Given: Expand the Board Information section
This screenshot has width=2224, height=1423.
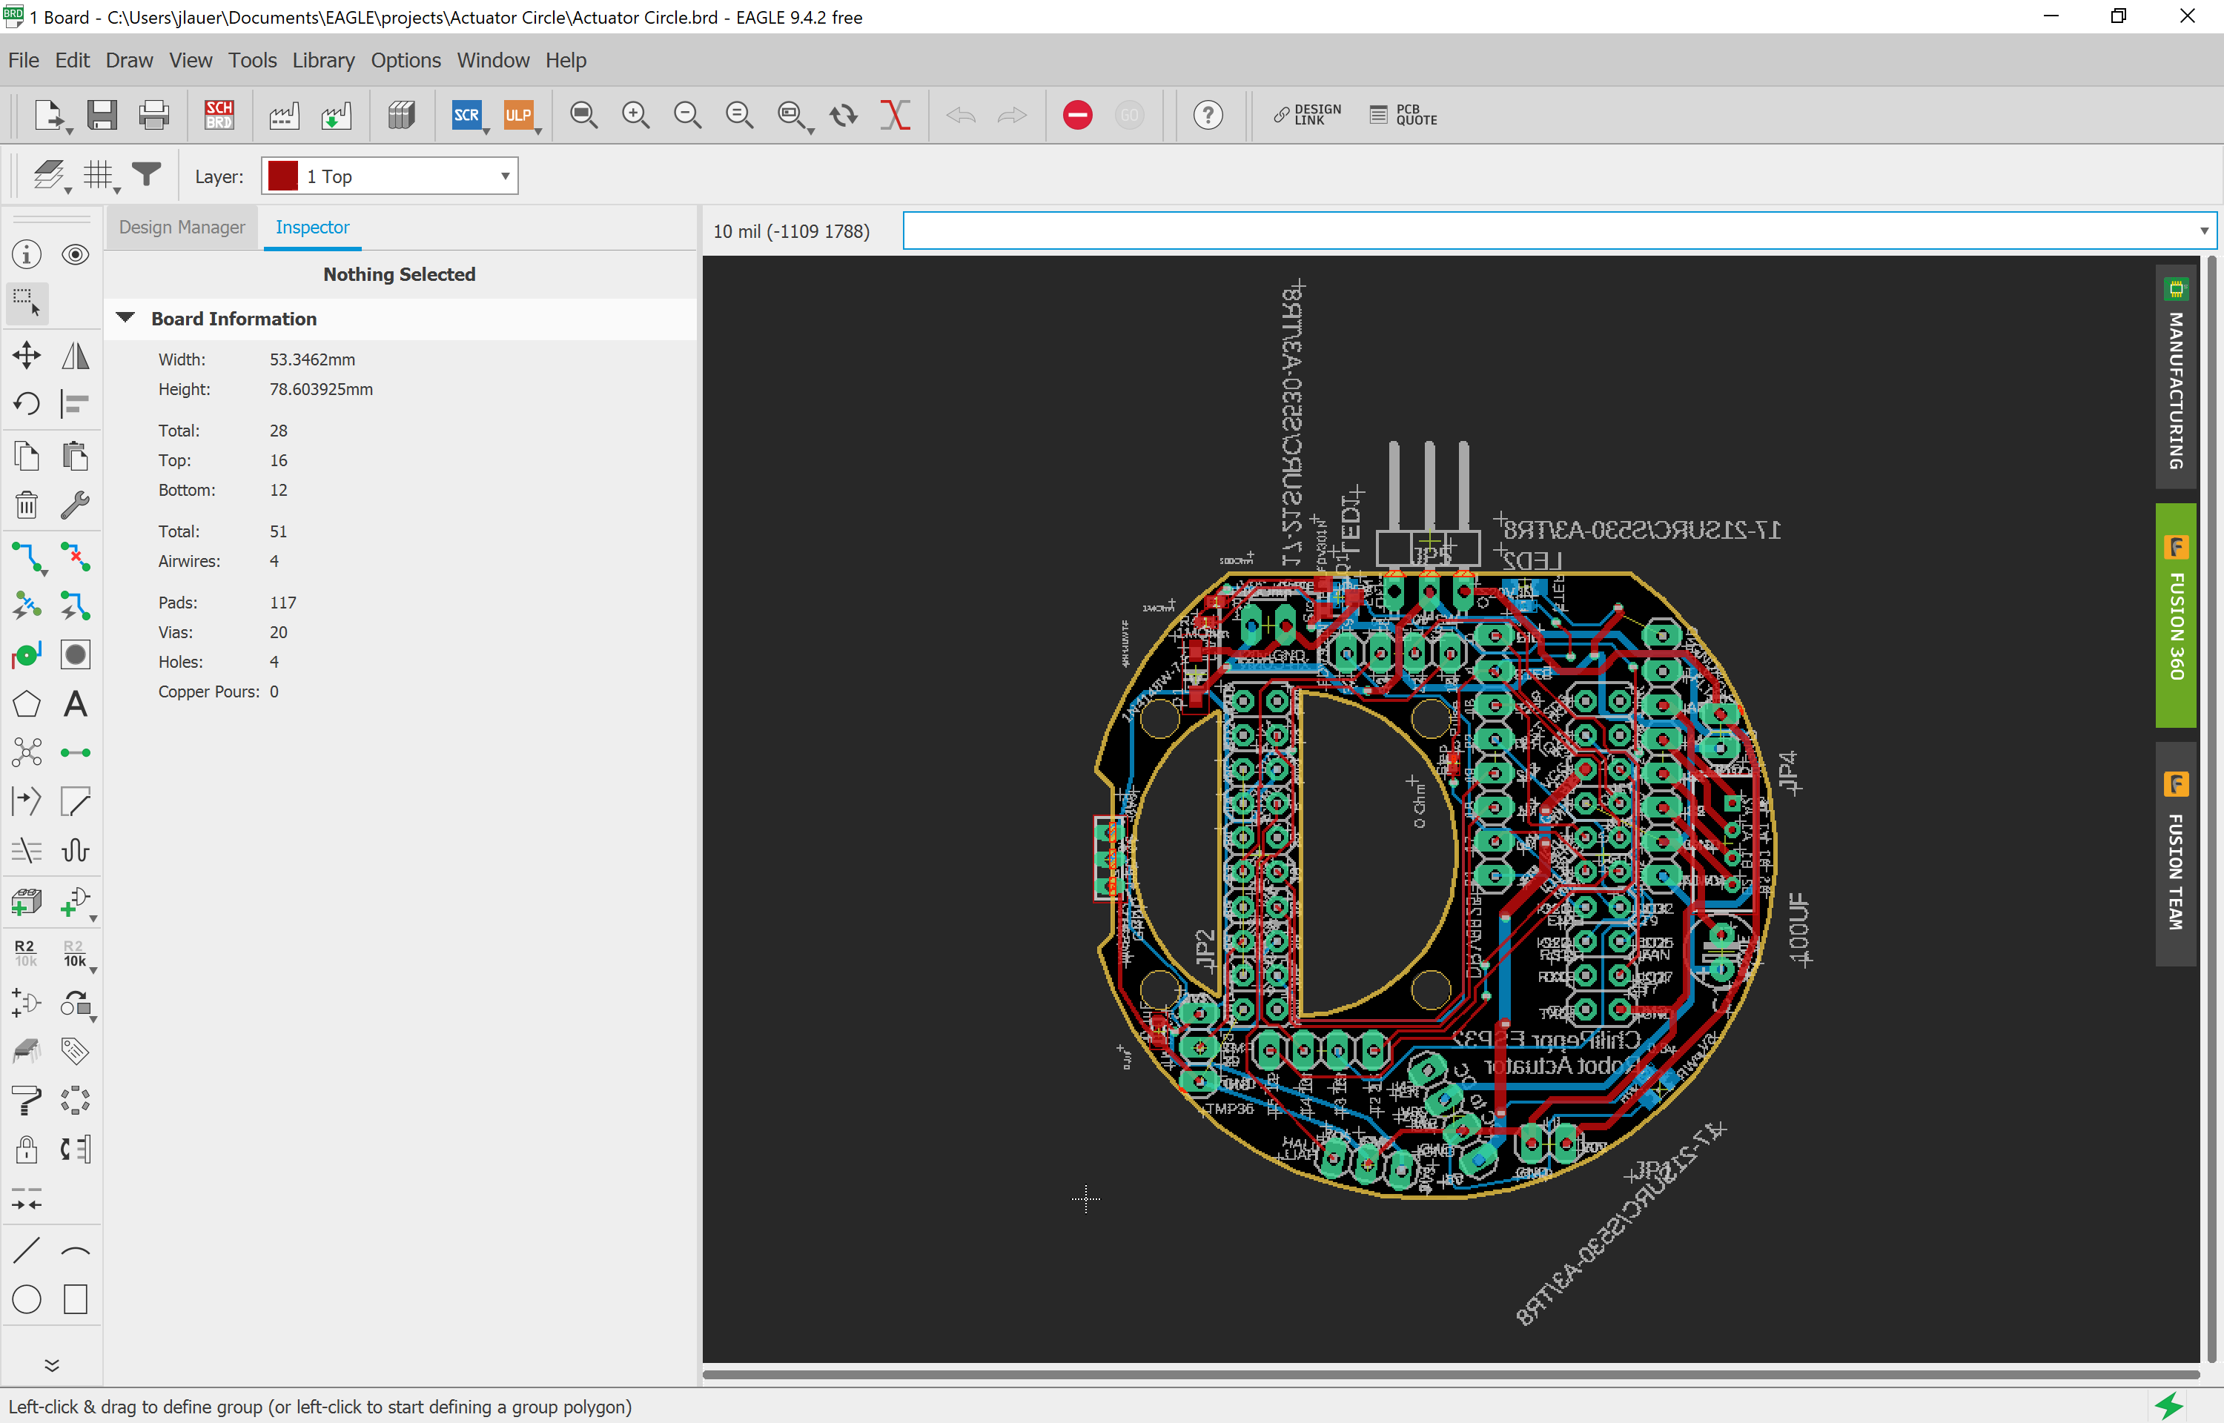Looking at the screenshot, I should click(x=128, y=318).
